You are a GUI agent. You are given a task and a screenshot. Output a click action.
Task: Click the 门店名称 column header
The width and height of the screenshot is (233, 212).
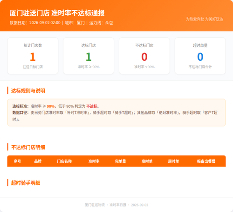64,161
